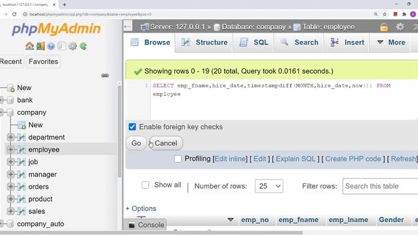Viewport: 418px width, 235px height.
Task: Click the sales table icon
Action: (22, 211)
